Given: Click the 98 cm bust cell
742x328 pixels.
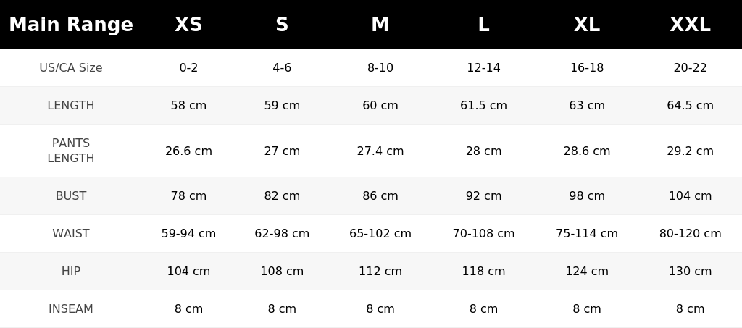Looking at the screenshot, I should pos(587,195).
